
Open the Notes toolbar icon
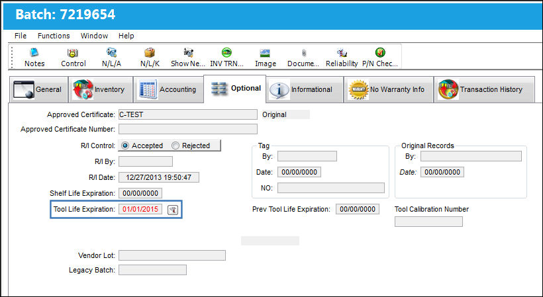pos(34,58)
